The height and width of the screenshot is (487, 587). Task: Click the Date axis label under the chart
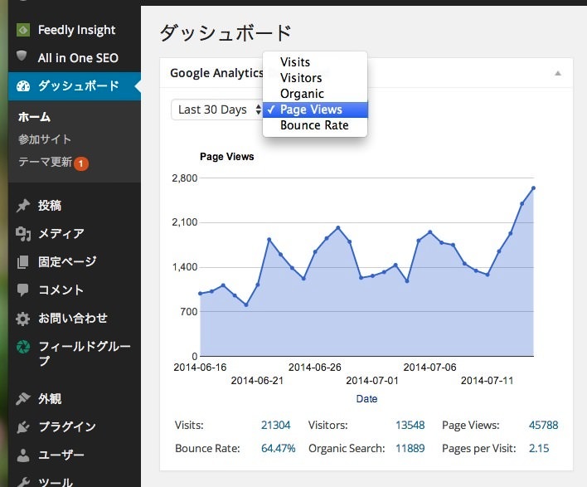tap(366, 399)
